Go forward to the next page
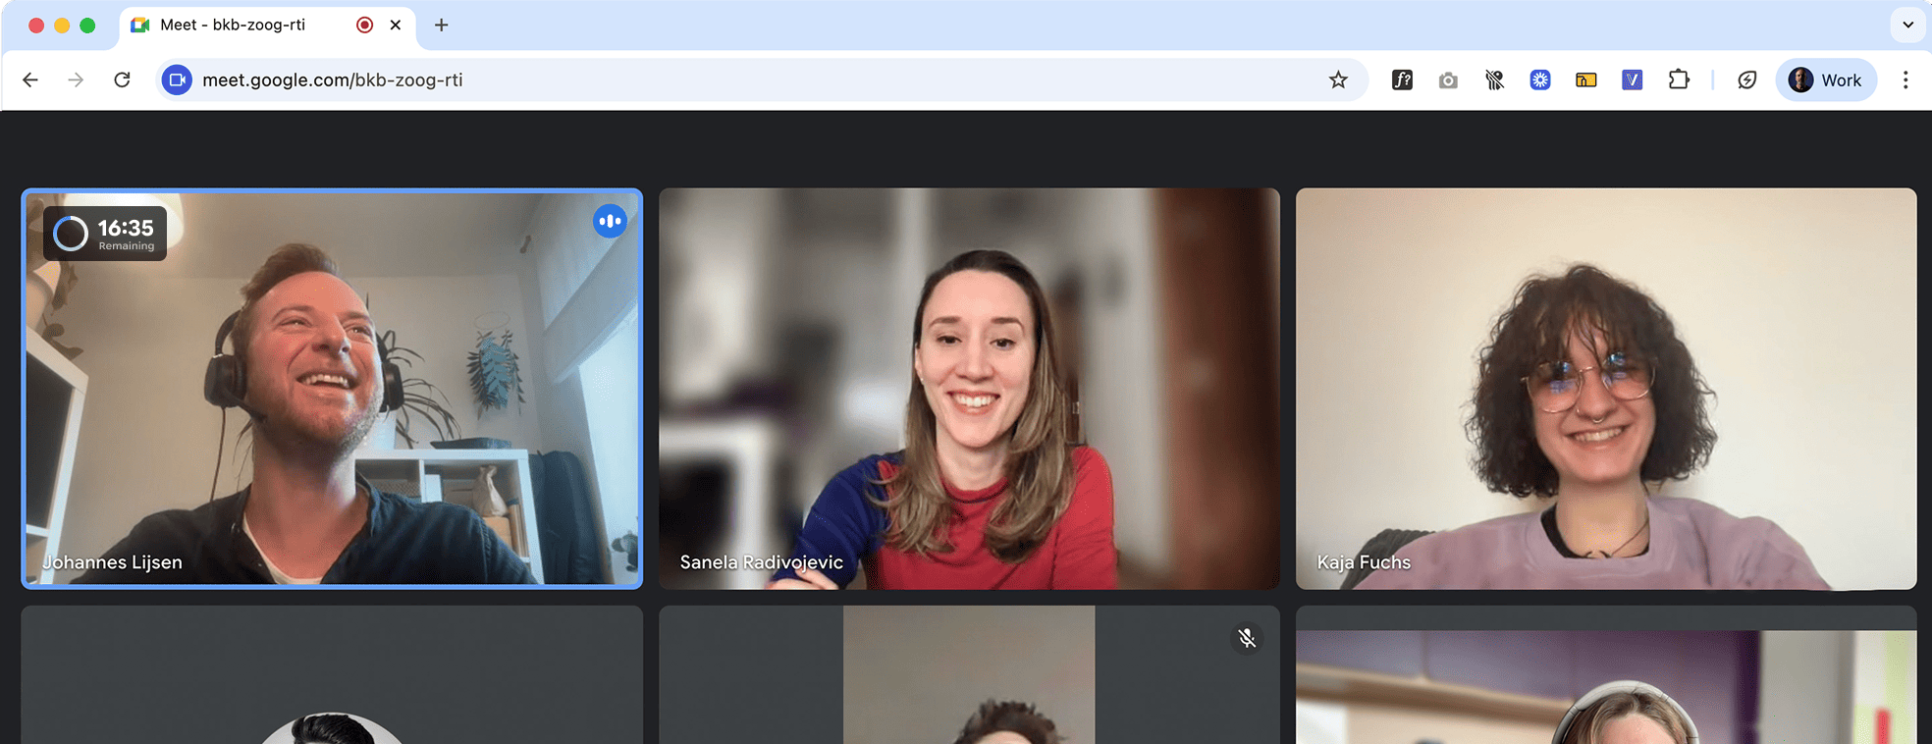Viewport: 1932px width, 744px height. pyautogui.click(x=76, y=80)
